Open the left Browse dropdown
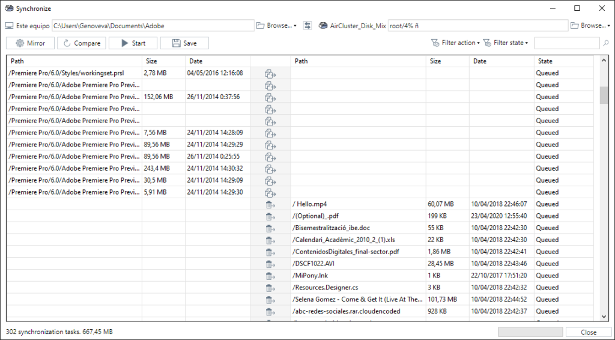 [277, 26]
